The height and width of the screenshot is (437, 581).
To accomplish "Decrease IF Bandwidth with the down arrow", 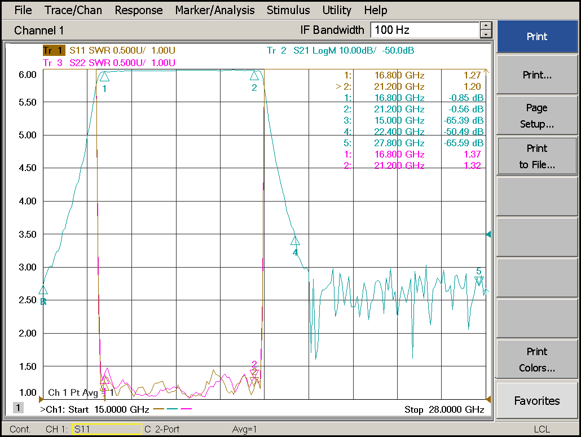I will tap(486, 34).
